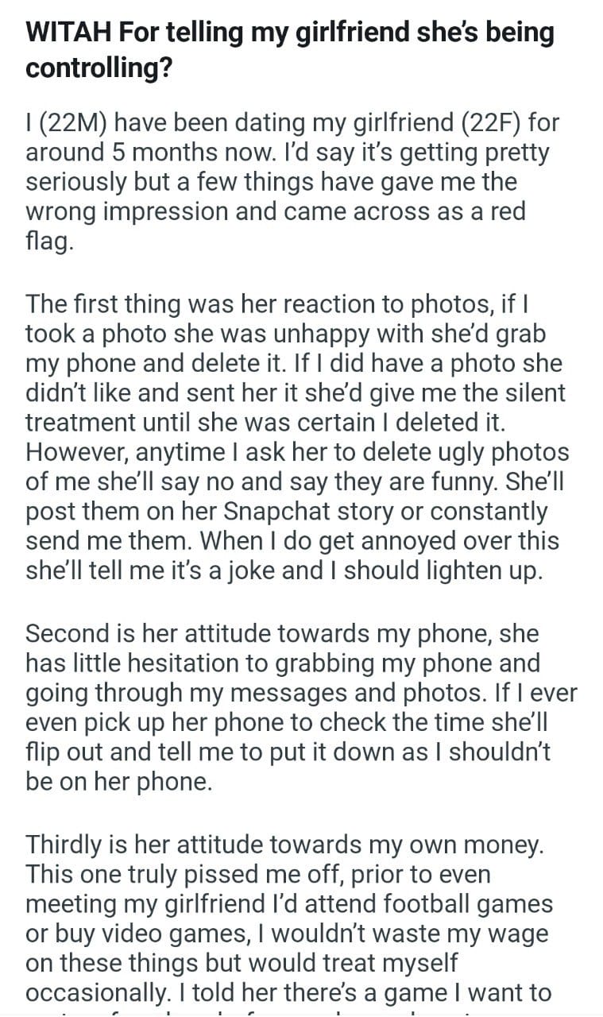Click the phrase 'be on her phone'

point(119,781)
